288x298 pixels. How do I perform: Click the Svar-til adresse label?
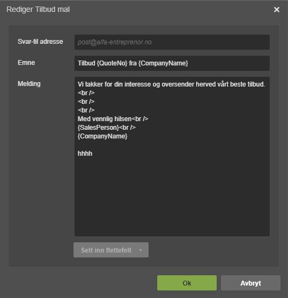click(x=40, y=42)
